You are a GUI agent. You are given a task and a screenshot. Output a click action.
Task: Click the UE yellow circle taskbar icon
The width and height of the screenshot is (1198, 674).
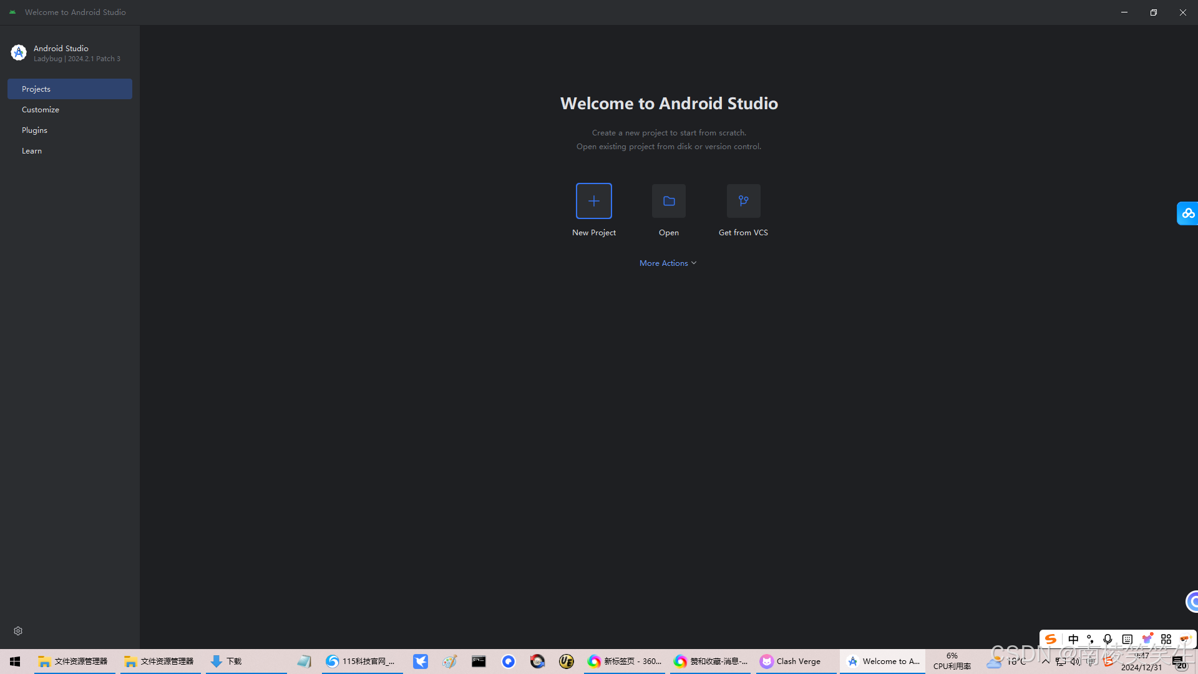(567, 661)
